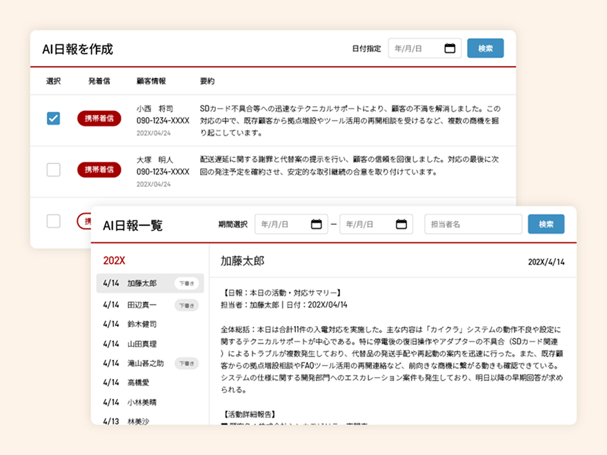The width and height of the screenshot is (607, 455).
Task: Select 4/14 田辺真一 report in list
Action: coord(150,305)
